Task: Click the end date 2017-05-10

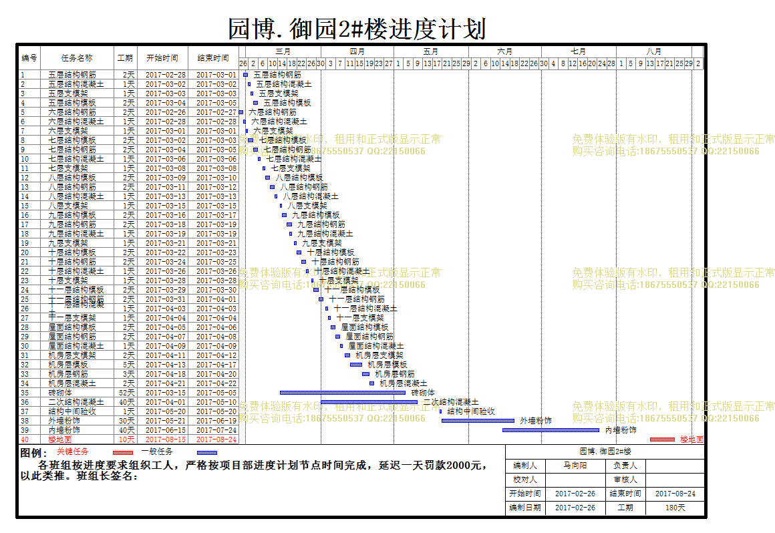Action: (x=216, y=402)
